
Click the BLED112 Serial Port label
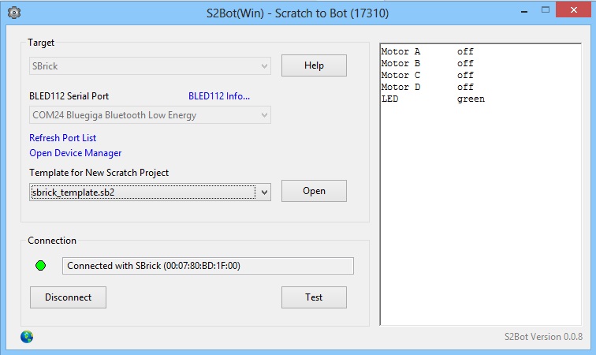(69, 96)
